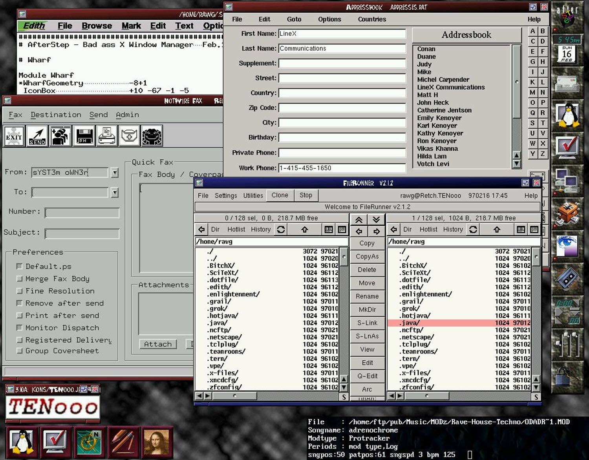Image resolution: width=589 pixels, height=460 pixels.
Task: Open the Browse menu in Edith editor
Action: point(97,26)
